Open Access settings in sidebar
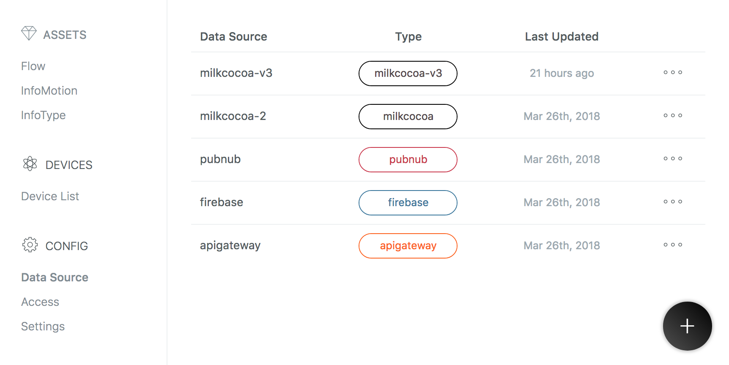This screenshot has width=729, height=365. pos(40,302)
